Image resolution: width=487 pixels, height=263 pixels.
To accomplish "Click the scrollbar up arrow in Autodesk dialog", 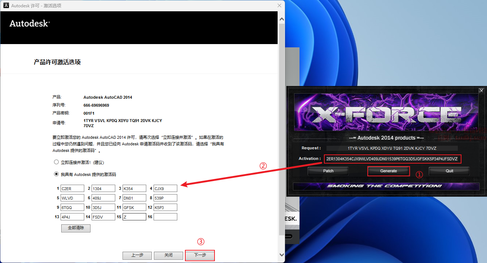I will (281, 19).
